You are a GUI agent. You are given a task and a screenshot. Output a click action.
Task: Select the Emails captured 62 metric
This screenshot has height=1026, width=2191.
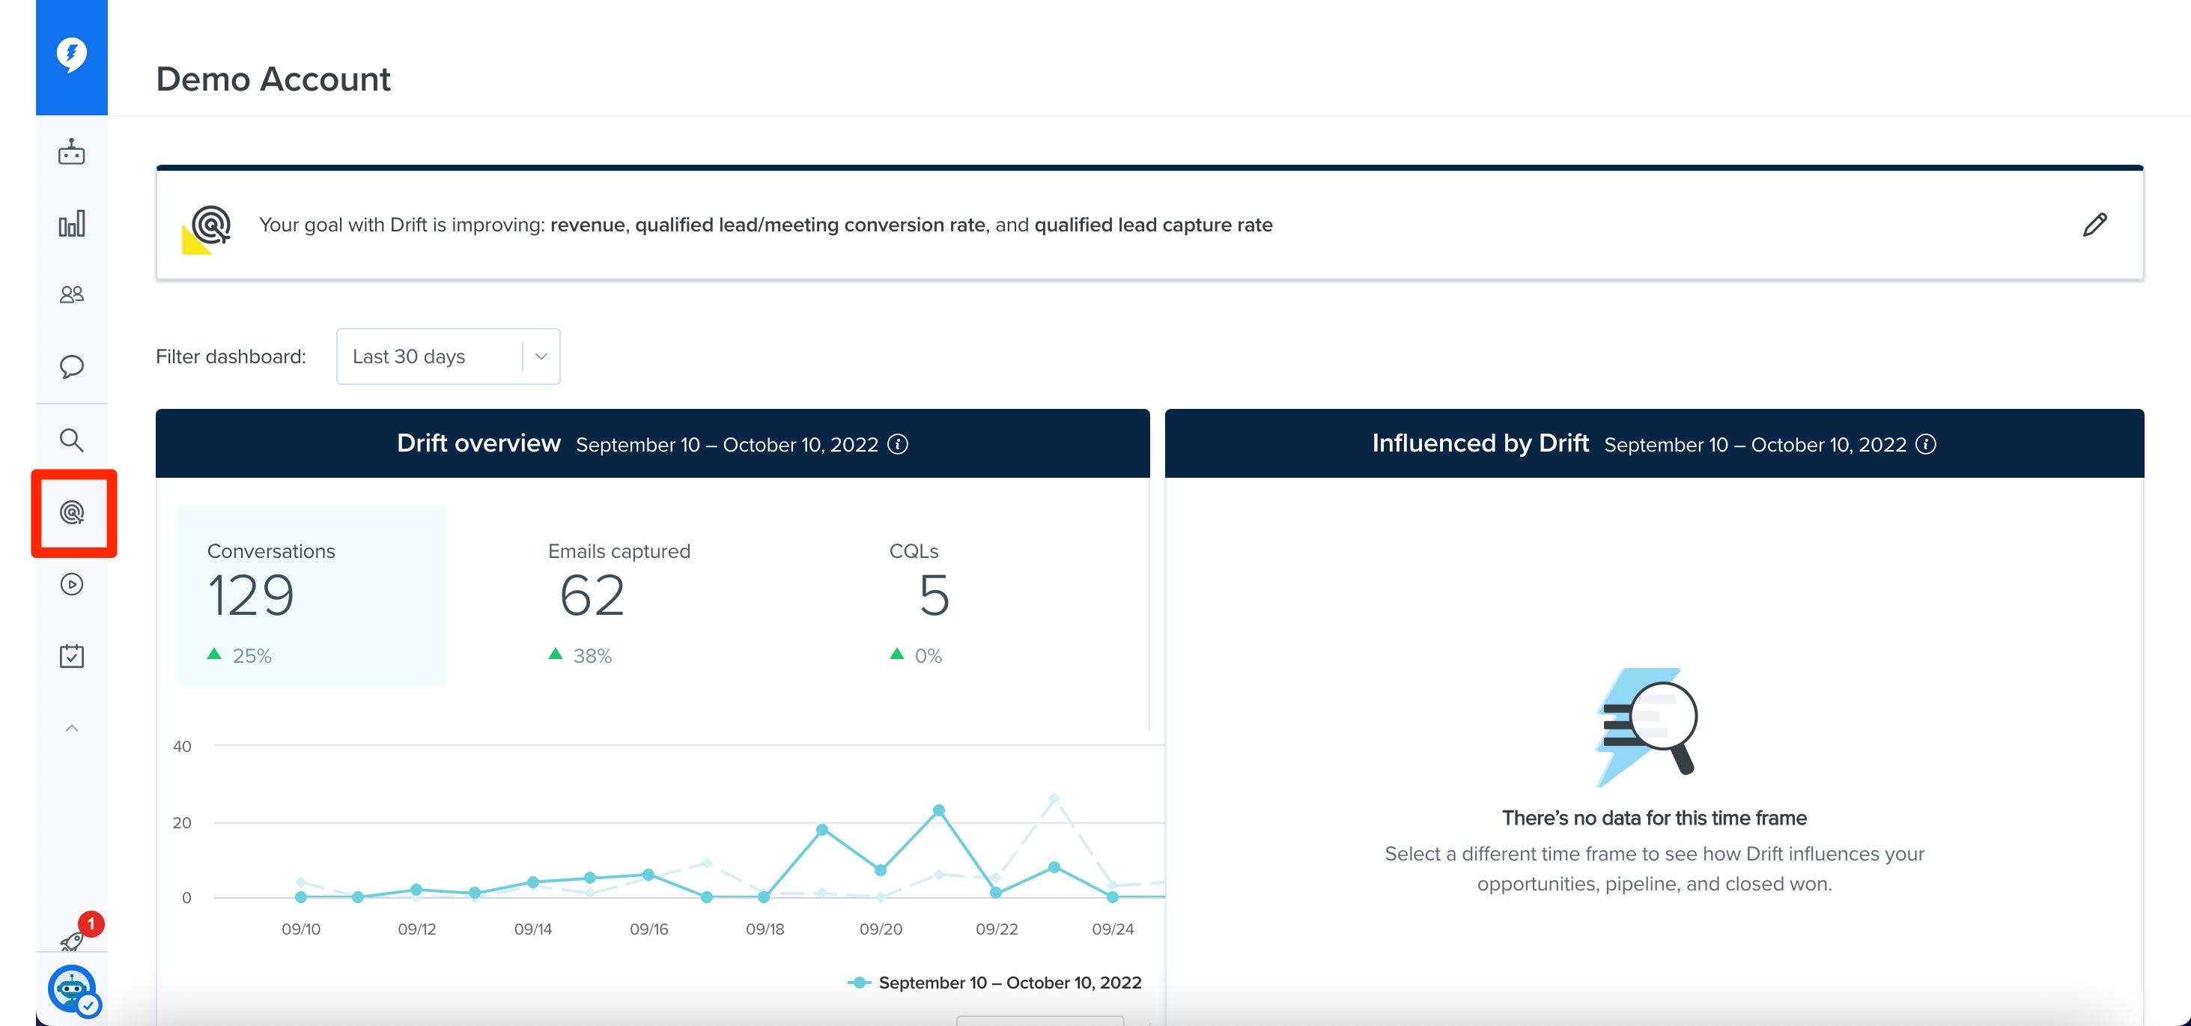(x=619, y=602)
